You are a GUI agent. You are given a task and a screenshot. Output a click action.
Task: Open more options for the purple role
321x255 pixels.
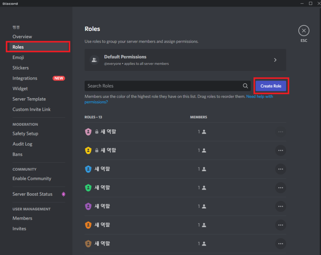(281, 206)
